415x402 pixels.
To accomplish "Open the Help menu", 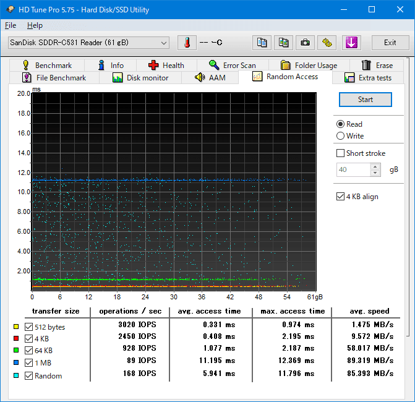I will (x=35, y=25).
